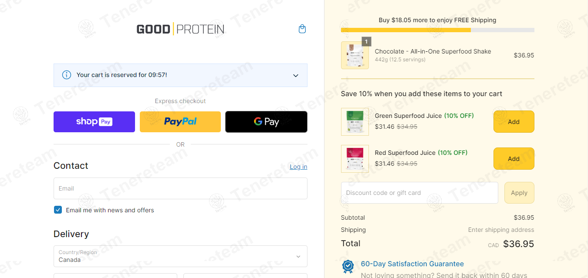This screenshot has height=278, width=588.
Task: Open the Chocolate Superfood Shake product thumbnail
Action: (355, 55)
